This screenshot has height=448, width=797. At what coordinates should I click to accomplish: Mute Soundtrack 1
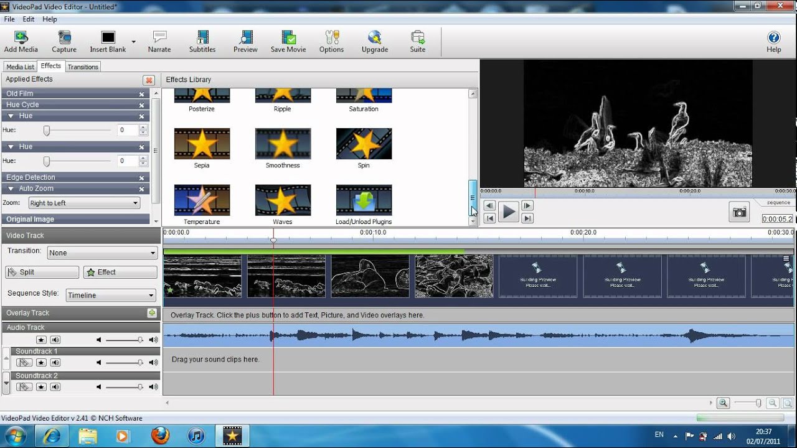(55, 362)
